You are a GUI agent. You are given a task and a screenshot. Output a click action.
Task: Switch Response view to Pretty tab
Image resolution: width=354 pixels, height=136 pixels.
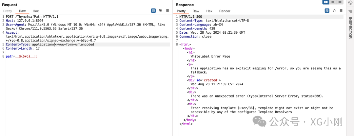point(181,11)
